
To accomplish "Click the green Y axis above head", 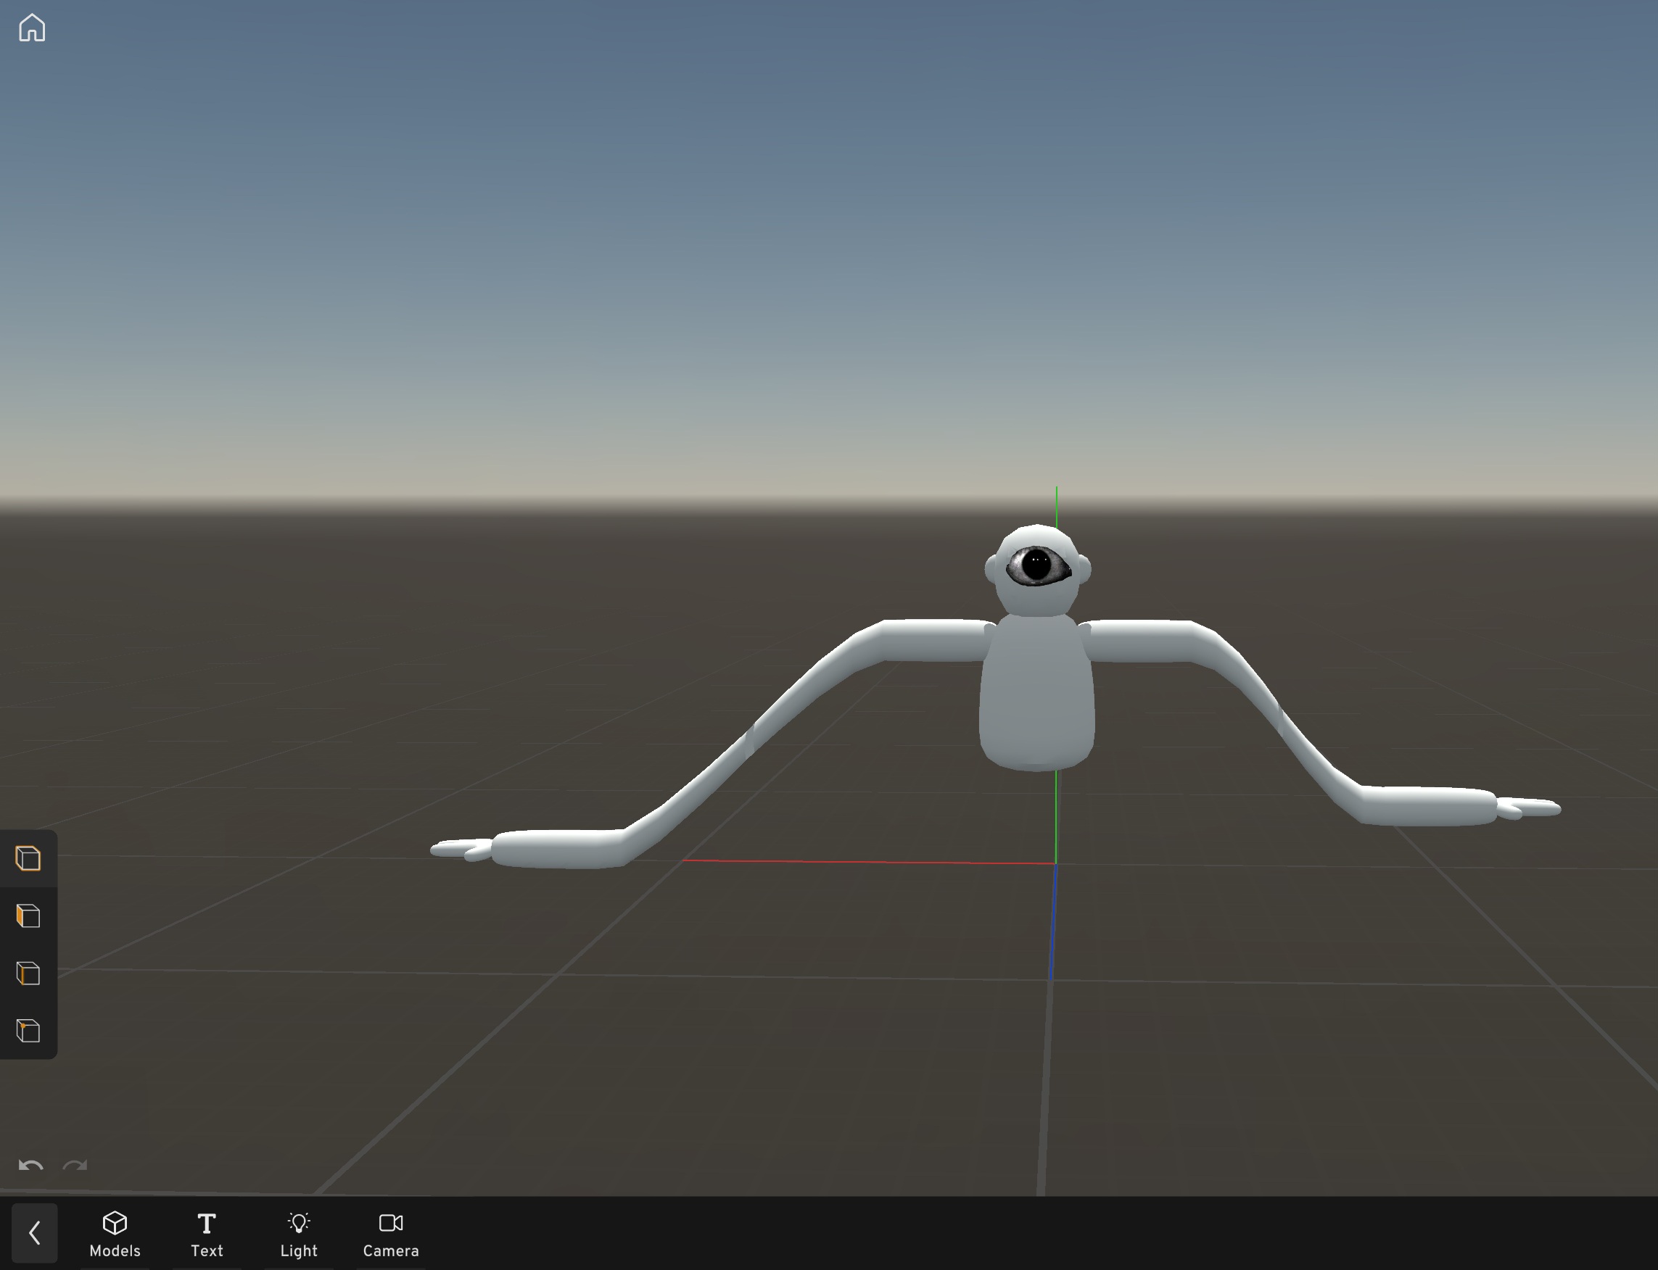I will [1057, 505].
